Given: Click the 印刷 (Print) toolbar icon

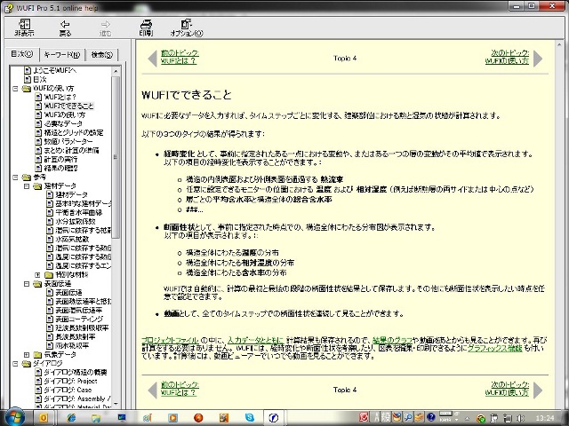Looking at the screenshot, I should (146, 24).
